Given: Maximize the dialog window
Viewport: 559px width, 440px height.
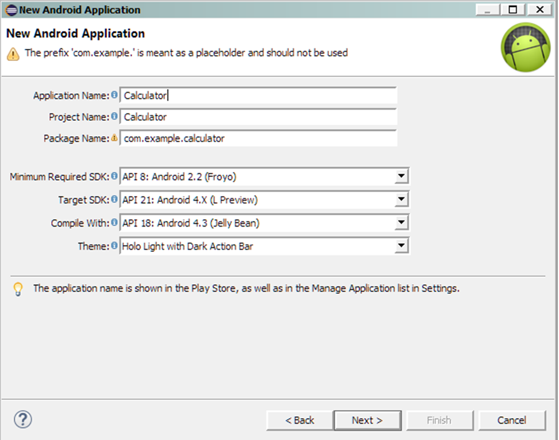Looking at the screenshot, I should 512,10.
